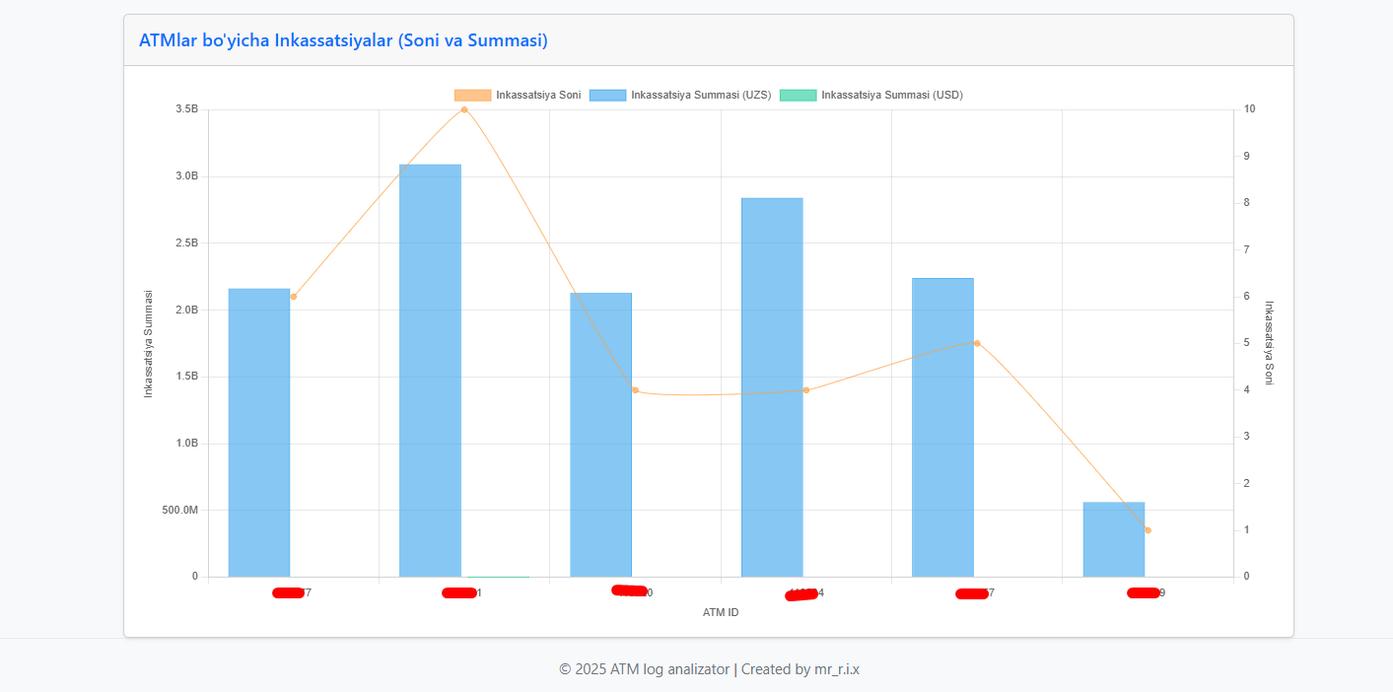The image size is (1393, 692).
Task: Select the shortest blue bar on the right
Action: coord(1113,539)
